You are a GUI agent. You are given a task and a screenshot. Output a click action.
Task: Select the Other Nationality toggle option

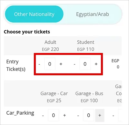(34, 14)
